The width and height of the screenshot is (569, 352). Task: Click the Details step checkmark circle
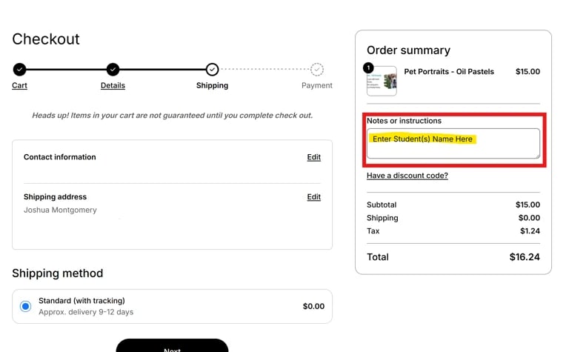[113, 70]
